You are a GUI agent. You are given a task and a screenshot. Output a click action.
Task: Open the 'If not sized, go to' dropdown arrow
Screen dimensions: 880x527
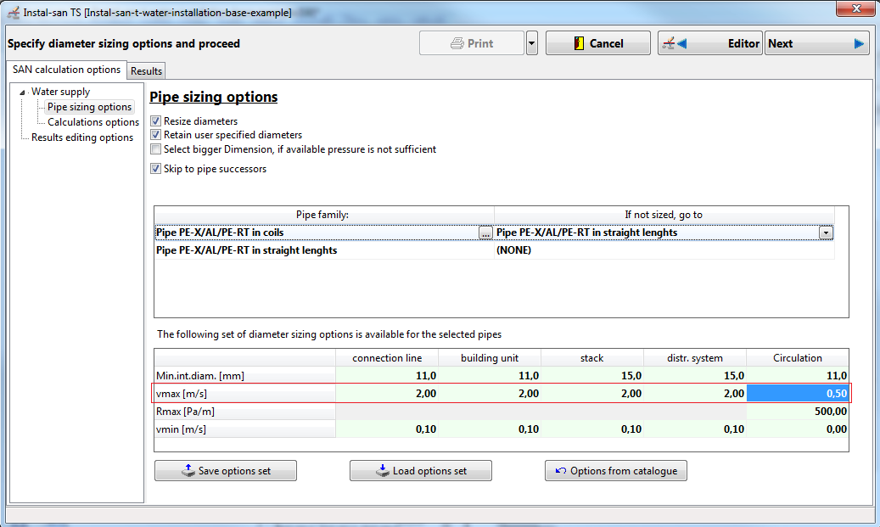pos(826,233)
